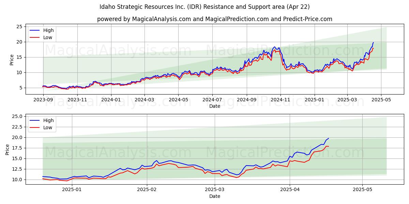Click the '2024-07' x-axis label in top chart

tap(212, 100)
